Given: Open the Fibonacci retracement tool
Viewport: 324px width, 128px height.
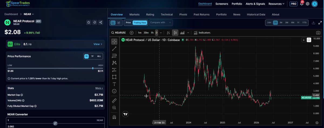Looking at the screenshot, I should click(114, 56).
